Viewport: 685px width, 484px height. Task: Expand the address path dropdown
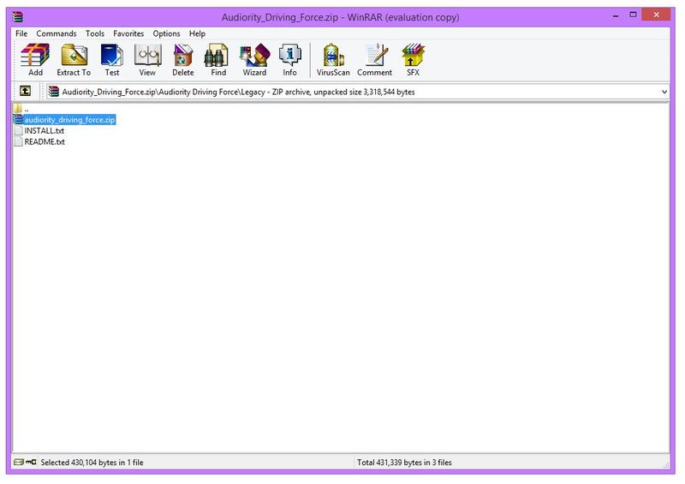point(664,92)
